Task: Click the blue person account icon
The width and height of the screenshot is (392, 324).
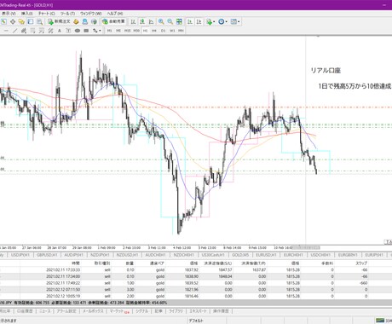Action: 85,21
